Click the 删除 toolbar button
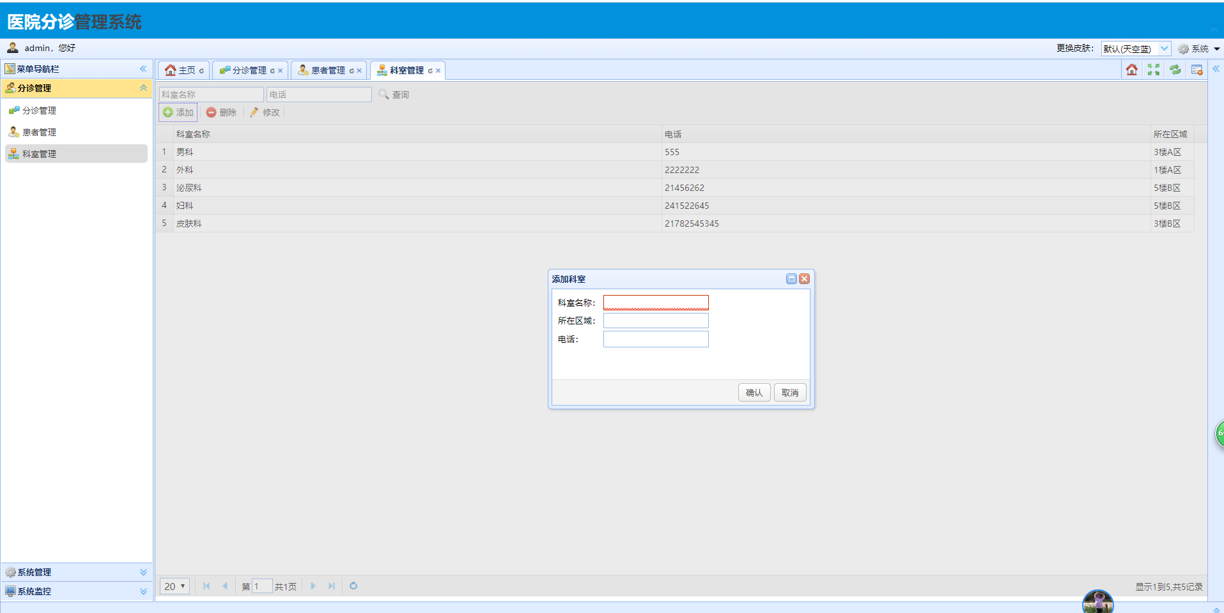The image size is (1224, 613). click(221, 112)
